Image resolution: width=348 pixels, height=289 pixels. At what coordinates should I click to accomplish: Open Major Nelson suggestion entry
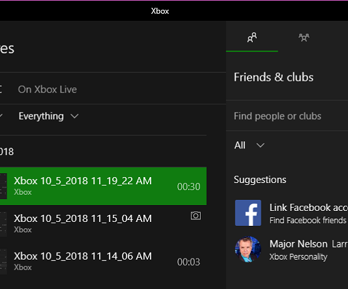click(x=291, y=249)
